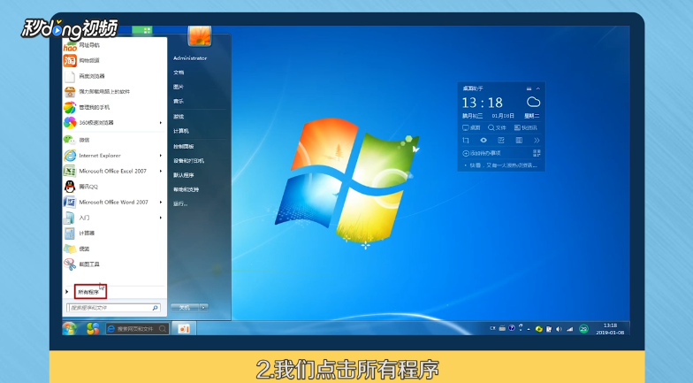Viewport: 693px width, 383px height.
Task: Click 快资讯 news button in widget
Action: (x=525, y=127)
